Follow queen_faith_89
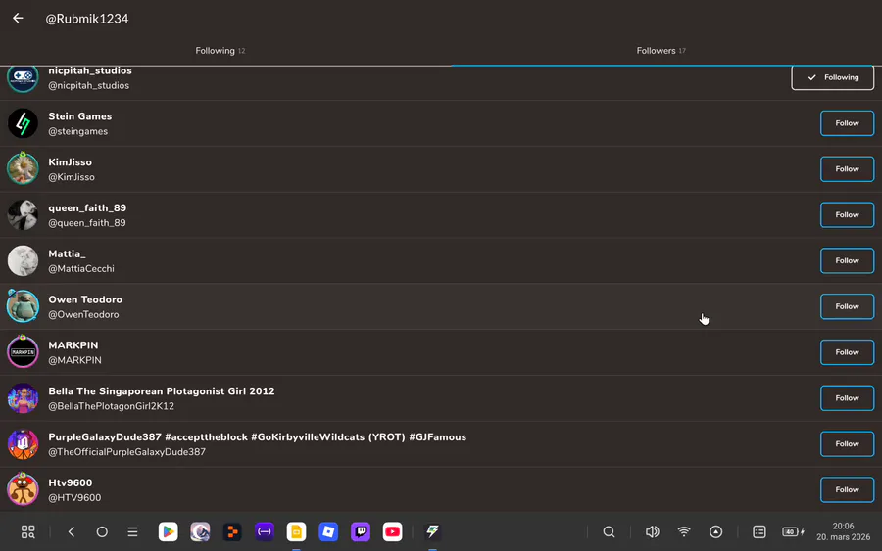 tap(847, 214)
